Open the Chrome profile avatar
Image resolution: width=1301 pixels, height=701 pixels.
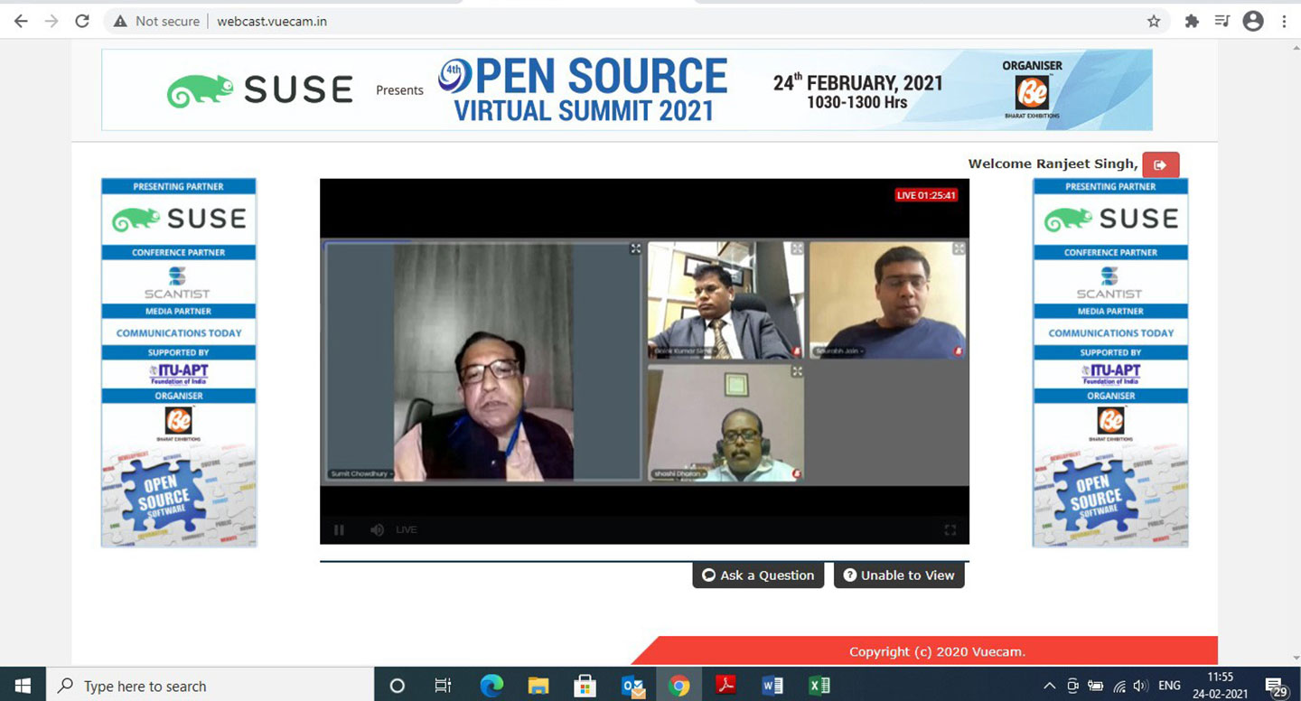point(1253,21)
